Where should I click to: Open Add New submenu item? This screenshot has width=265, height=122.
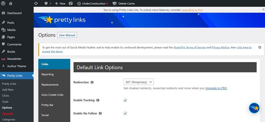(8, 90)
